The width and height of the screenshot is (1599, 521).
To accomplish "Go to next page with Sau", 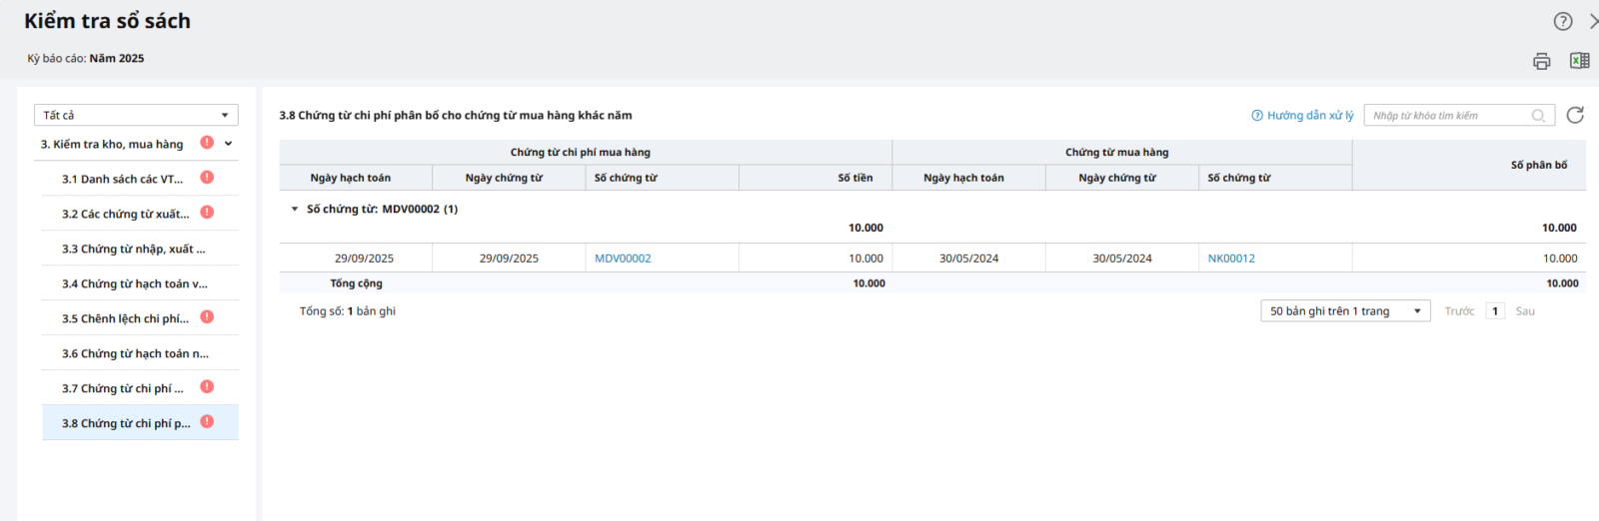I will tap(1525, 311).
